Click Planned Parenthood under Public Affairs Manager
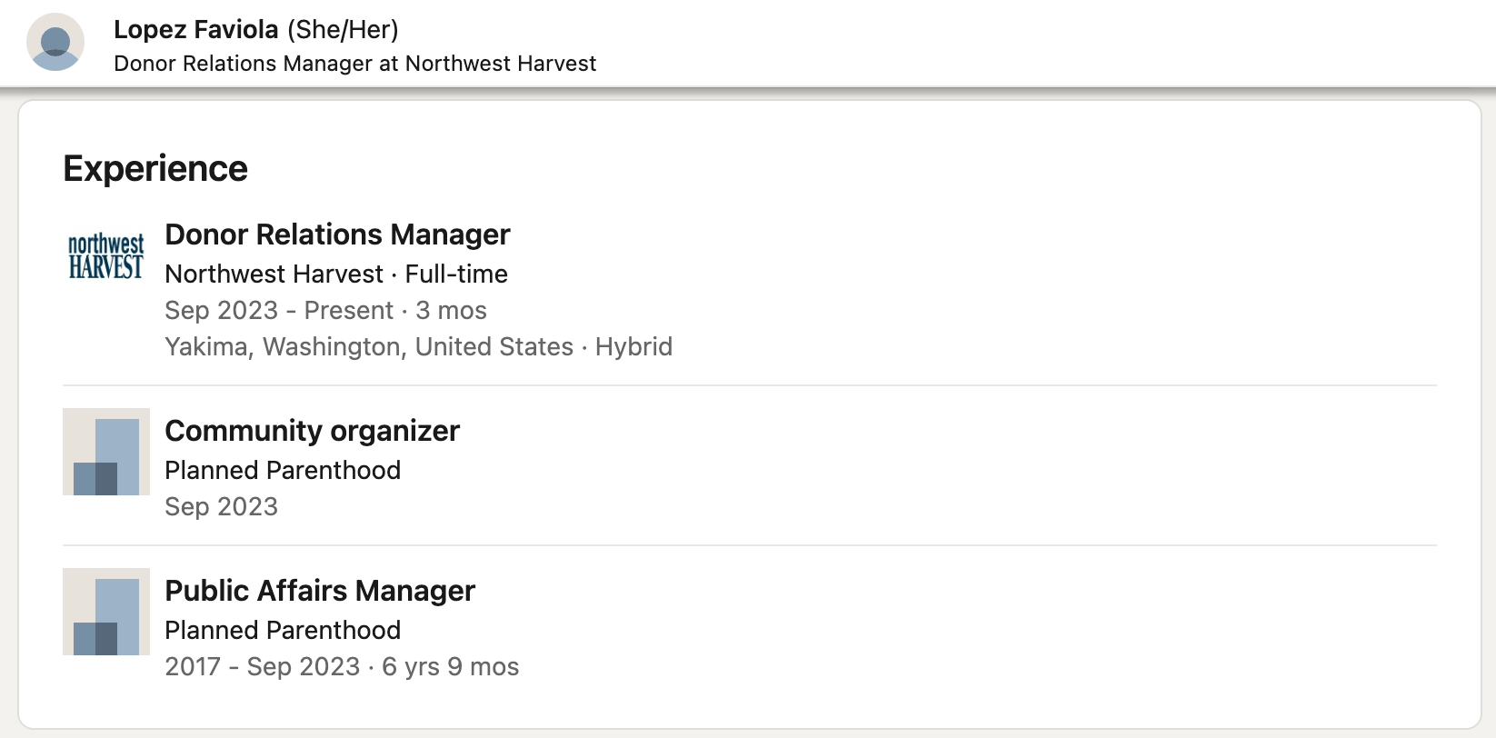 pos(283,630)
